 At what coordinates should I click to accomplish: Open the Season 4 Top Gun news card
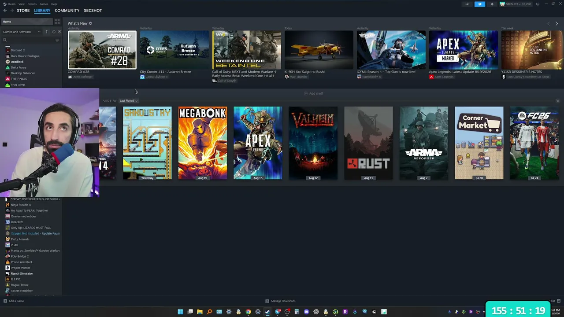tap(391, 50)
